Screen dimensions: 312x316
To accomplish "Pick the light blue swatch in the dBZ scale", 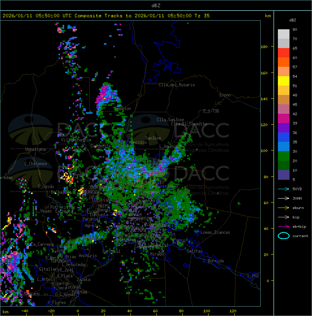I will (283, 146).
